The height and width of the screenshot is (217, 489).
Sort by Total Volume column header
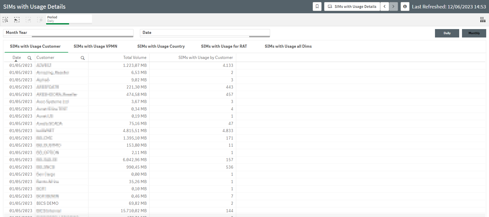[135, 58]
